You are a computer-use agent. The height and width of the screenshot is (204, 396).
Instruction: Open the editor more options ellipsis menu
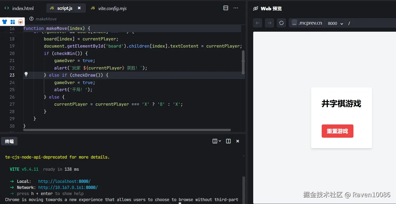[236, 8]
